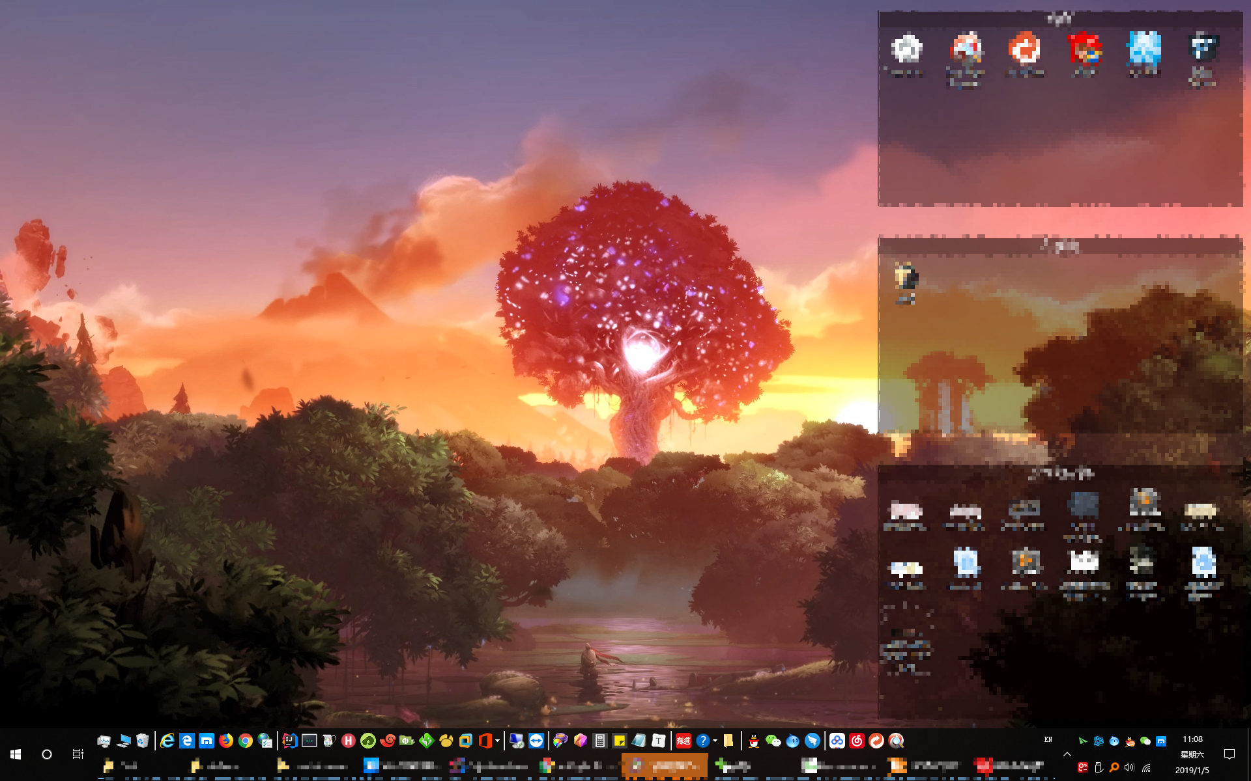Launch Firefox from the taskbar
The width and height of the screenshot is (1251, 781).
click(x=226, y=741)
